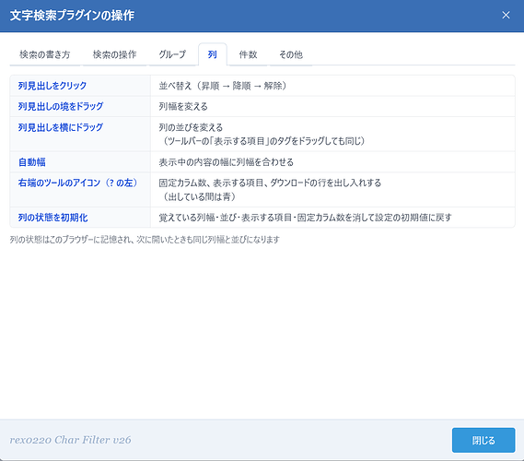Switch to the 検索の書き方 tab
Screen dimensions: 524x461
pos(45,54)
